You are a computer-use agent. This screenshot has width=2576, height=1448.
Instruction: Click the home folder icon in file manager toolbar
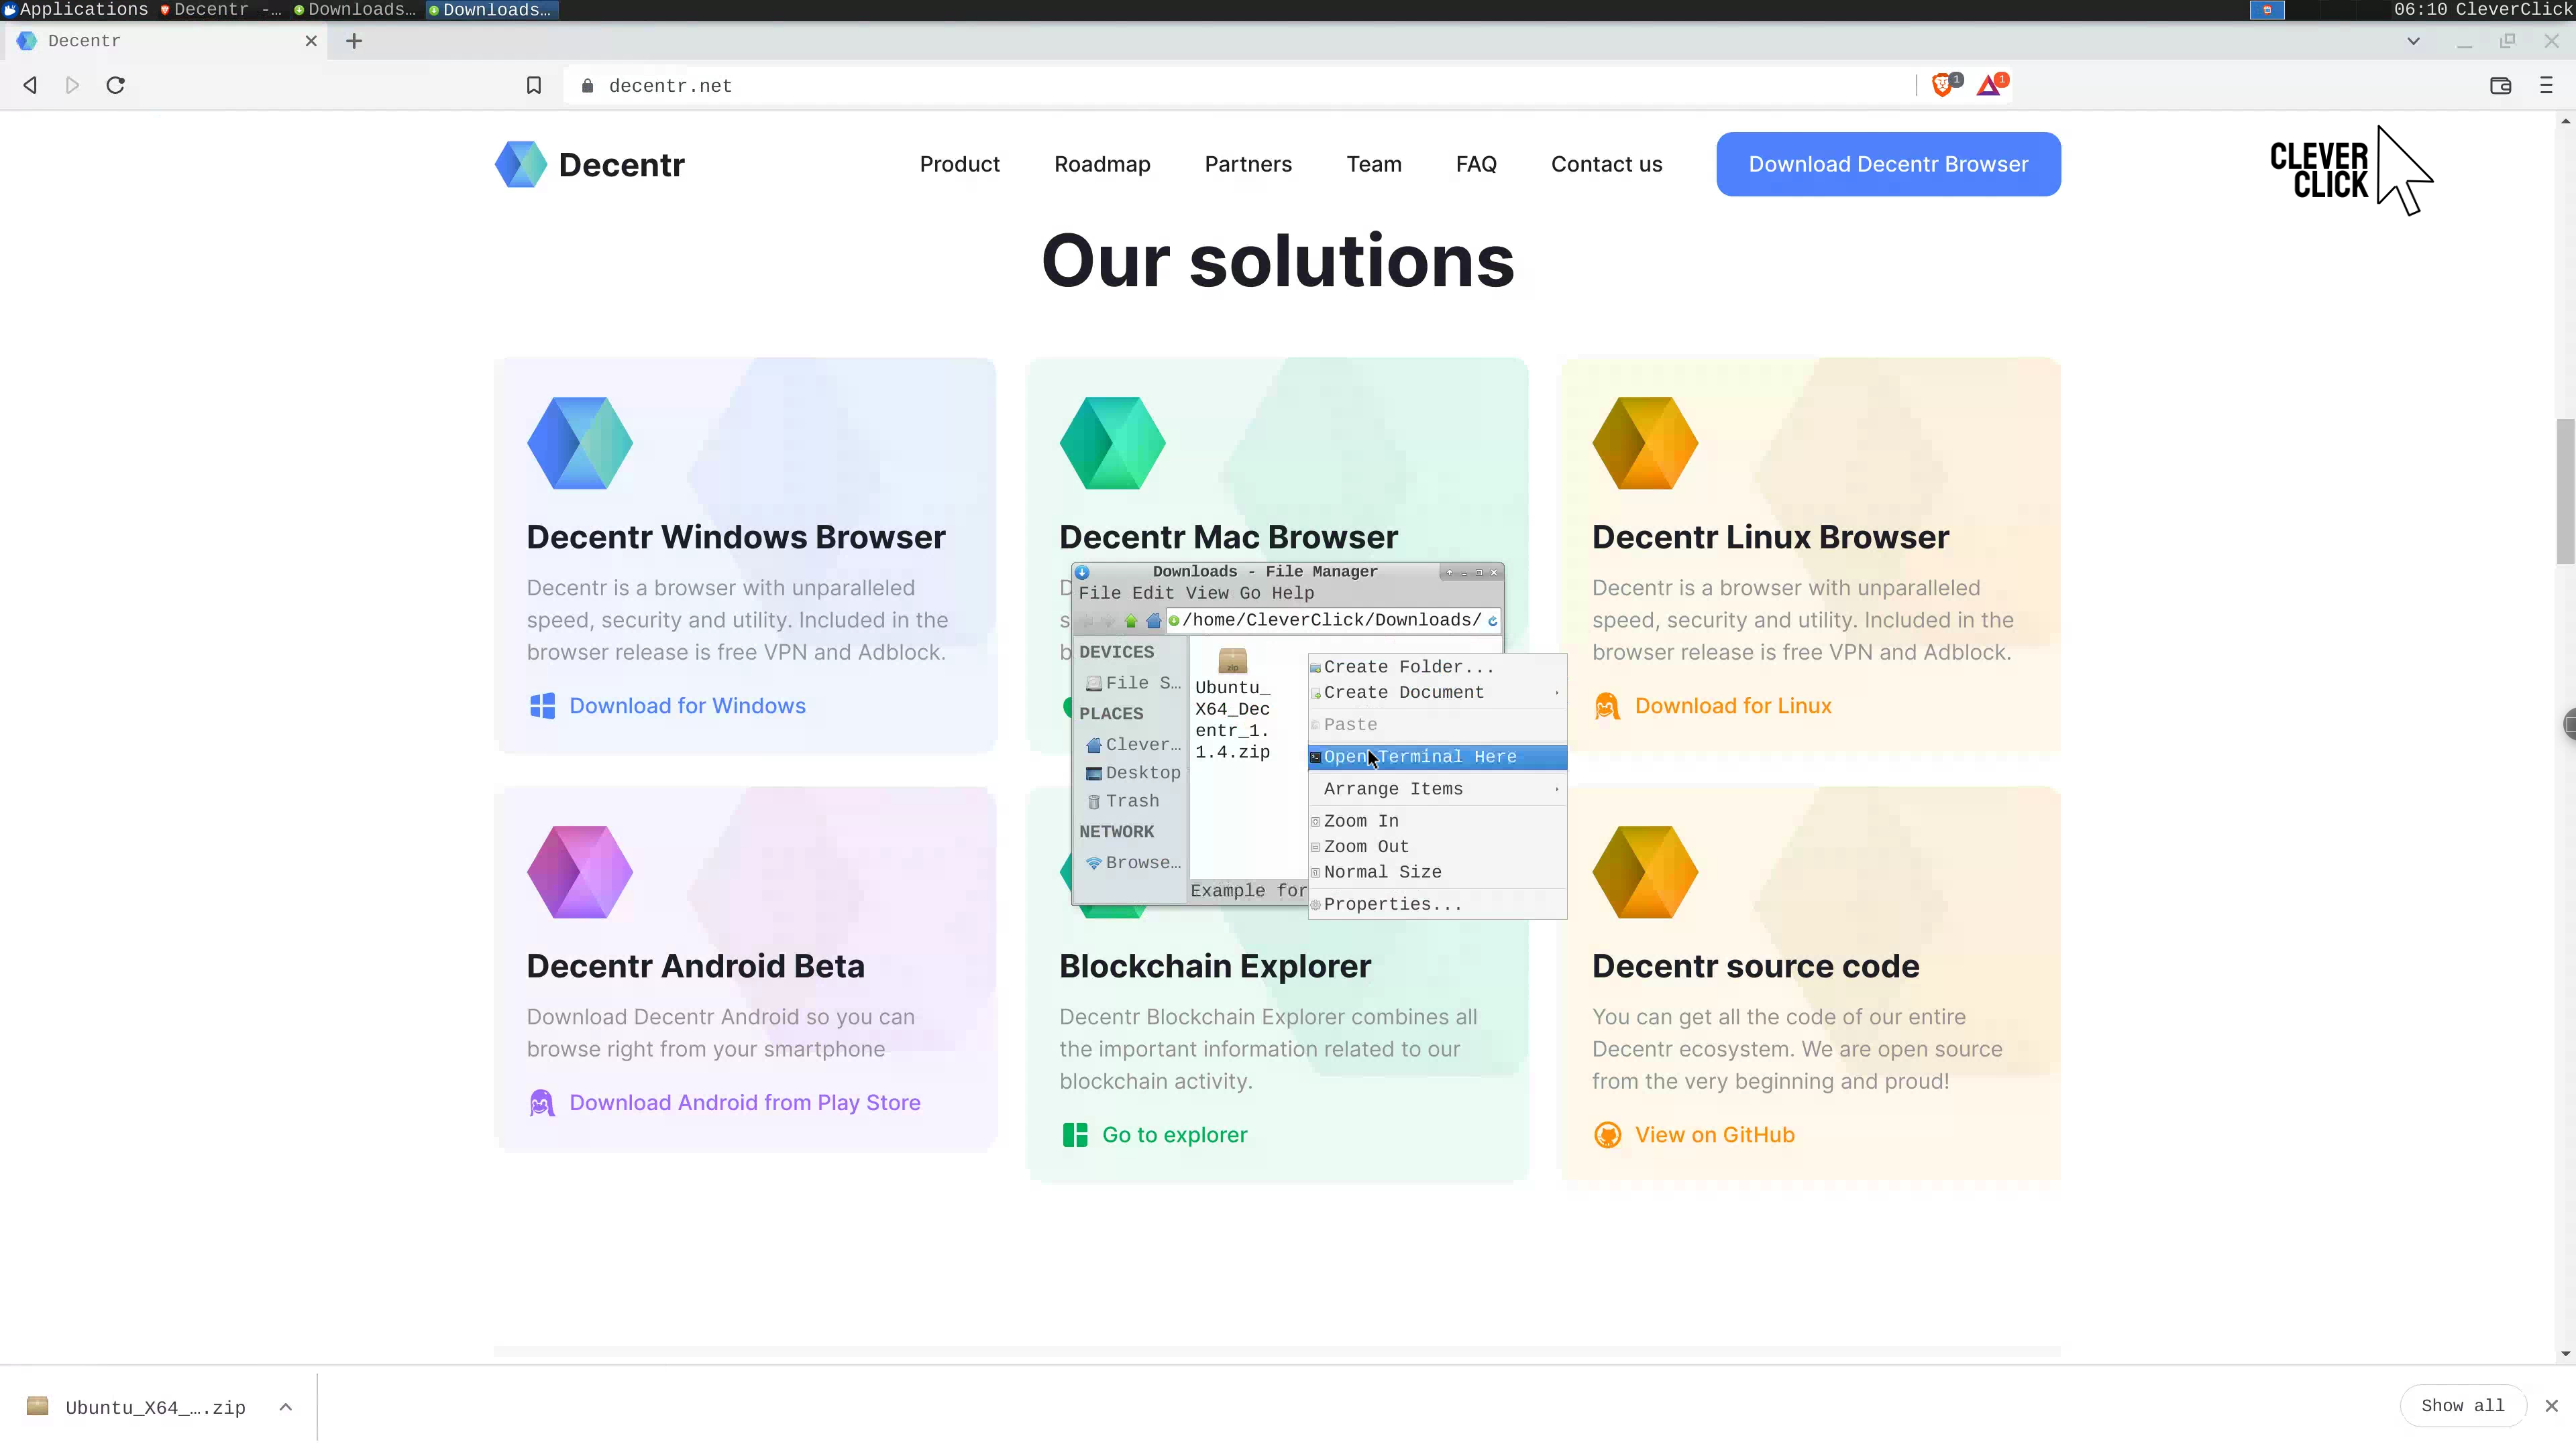[x=1153, y=621]
